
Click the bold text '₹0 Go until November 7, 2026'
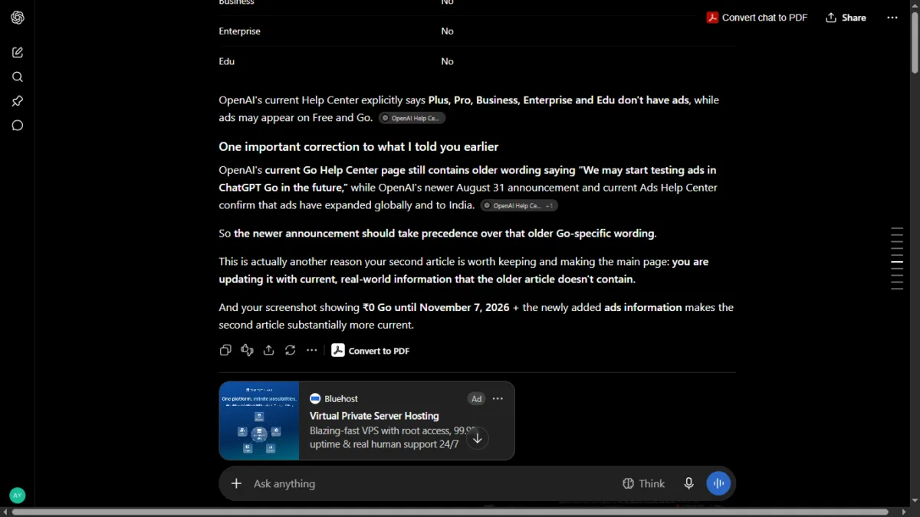pyautogui.click(x=436, y=307)
